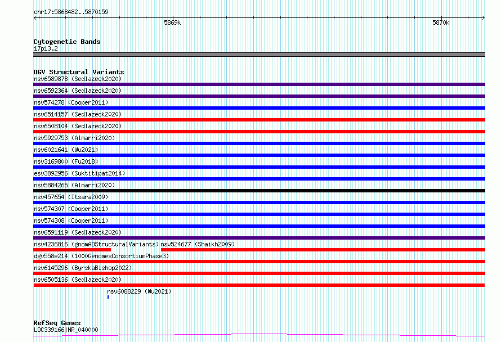Open nsv4236816 (gnomADStructuralVariants) label
Image resolution: width=501 pixels, height=342 pixels.
click(x=96, y=244)
